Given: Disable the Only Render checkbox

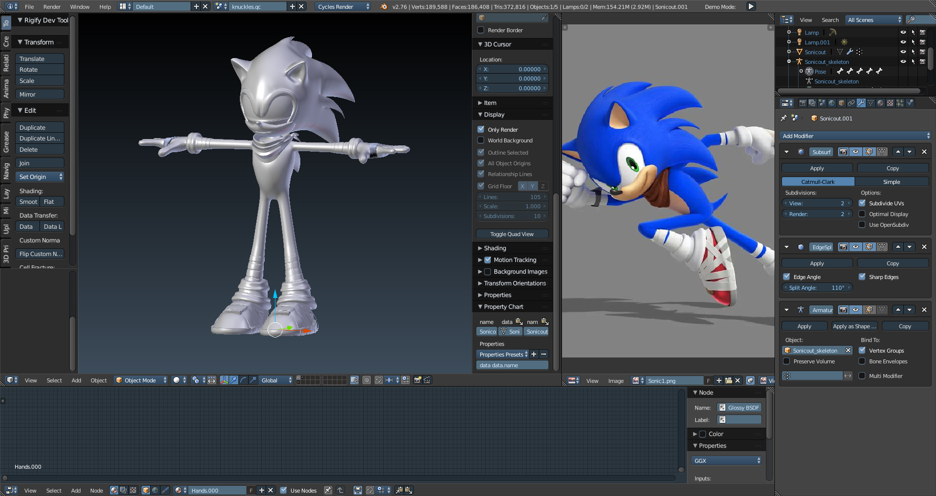Looking at the screenshot, I should [x=481, y=129].
